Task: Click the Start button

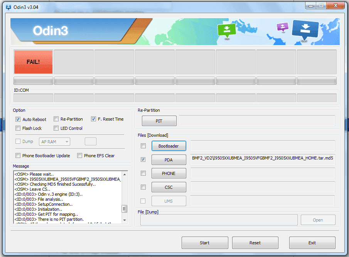Action: [x=205, y=242]
